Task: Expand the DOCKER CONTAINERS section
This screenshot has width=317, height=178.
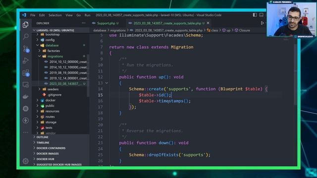Action: tap(51, 148)
